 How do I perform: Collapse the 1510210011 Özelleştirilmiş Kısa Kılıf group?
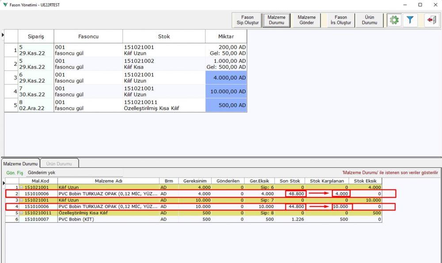22,213
